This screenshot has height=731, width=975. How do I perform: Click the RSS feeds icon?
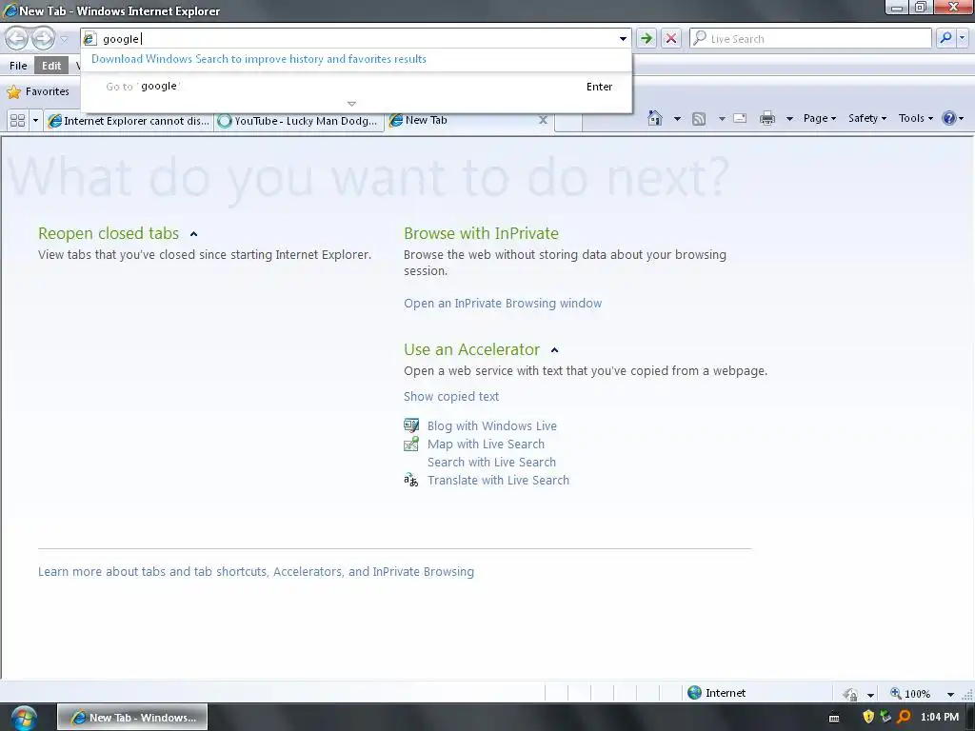(x=699, y=118)
